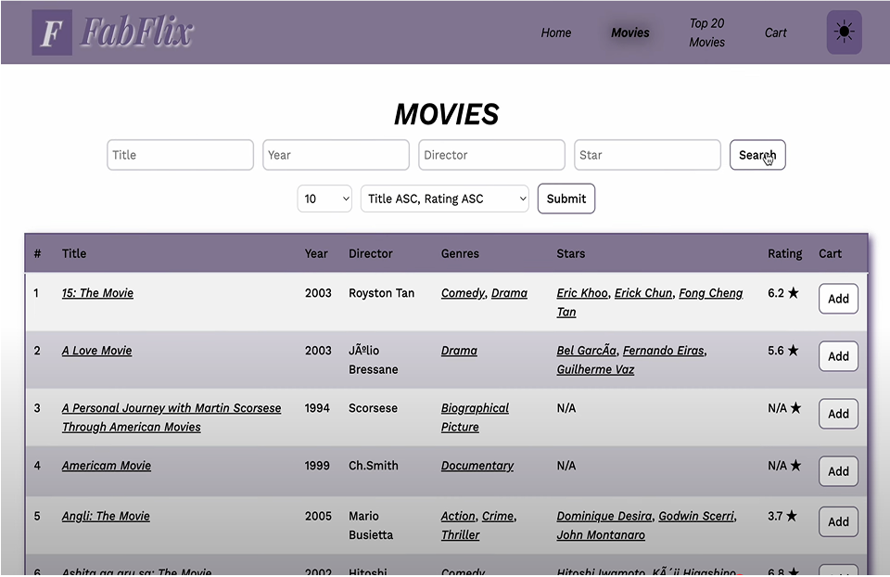The image size is (890, 577).
Task: Click the Genres column header
Action: click(x=460, y=254)
